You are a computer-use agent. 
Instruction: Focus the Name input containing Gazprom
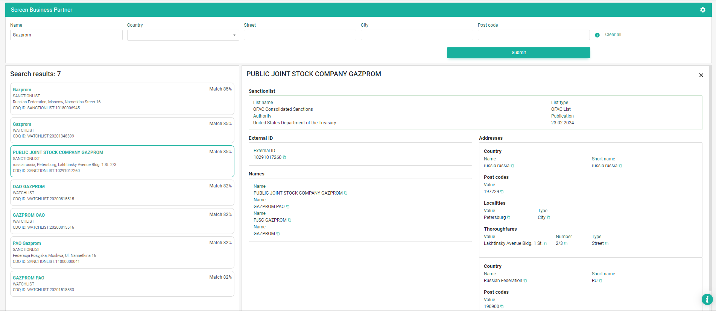(x=66, y=35)
